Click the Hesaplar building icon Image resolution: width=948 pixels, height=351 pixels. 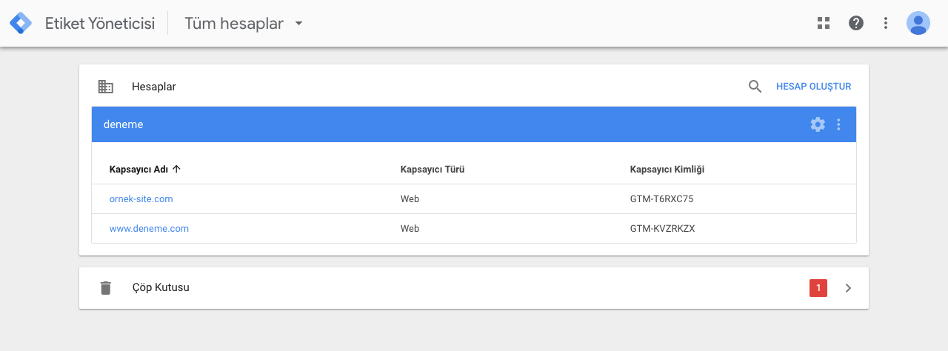point(106,87)
